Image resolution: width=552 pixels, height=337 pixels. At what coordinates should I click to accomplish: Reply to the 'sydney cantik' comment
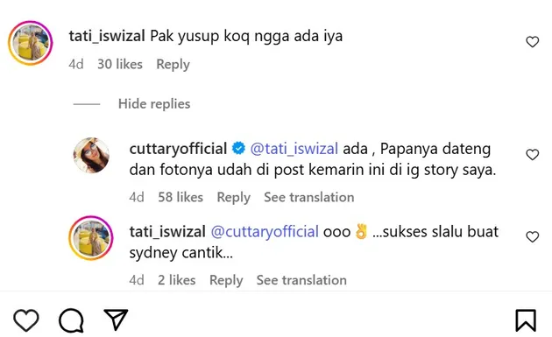tap(226, 280)
